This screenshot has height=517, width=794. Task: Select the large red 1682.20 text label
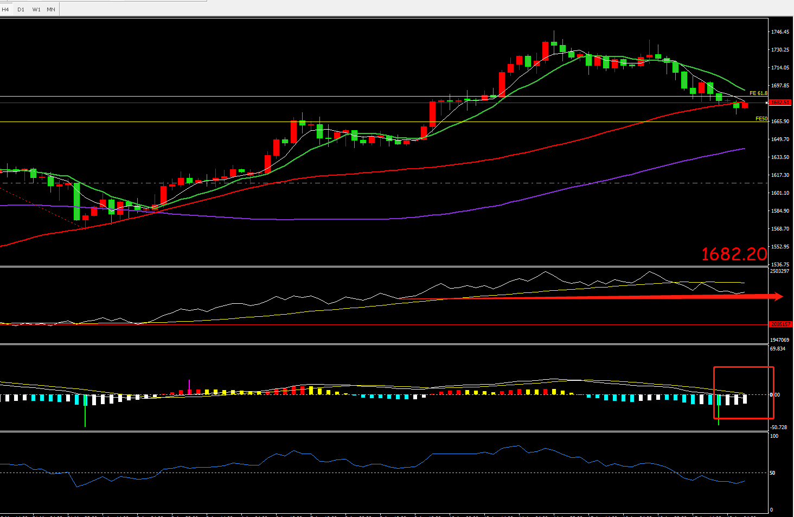click(734, 254)
